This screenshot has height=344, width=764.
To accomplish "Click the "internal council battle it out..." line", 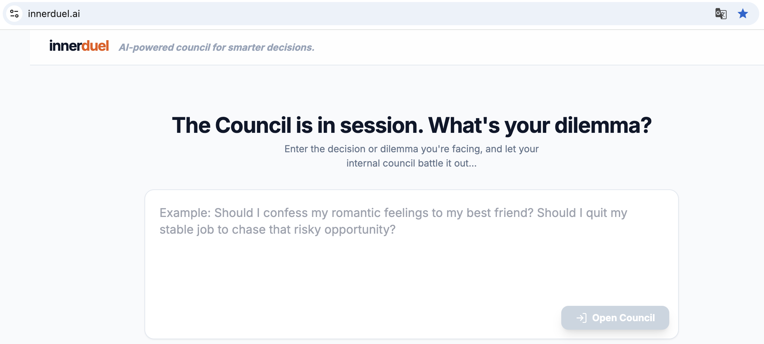I will [x=411, y=163].
